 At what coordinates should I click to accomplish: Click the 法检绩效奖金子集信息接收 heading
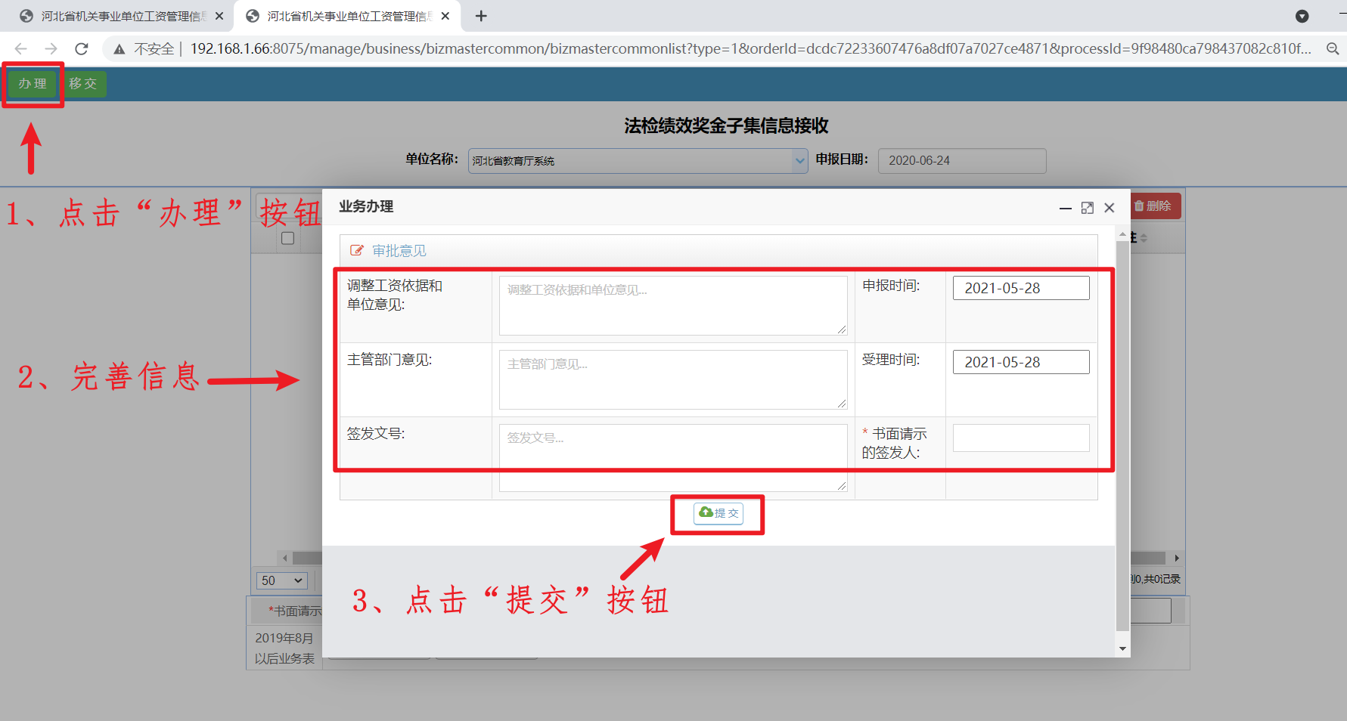pyautogui.click(x=726, y=125)
